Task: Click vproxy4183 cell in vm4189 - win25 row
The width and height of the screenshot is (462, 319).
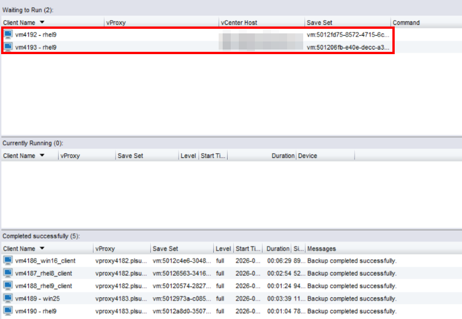Action: pos(121,299)
